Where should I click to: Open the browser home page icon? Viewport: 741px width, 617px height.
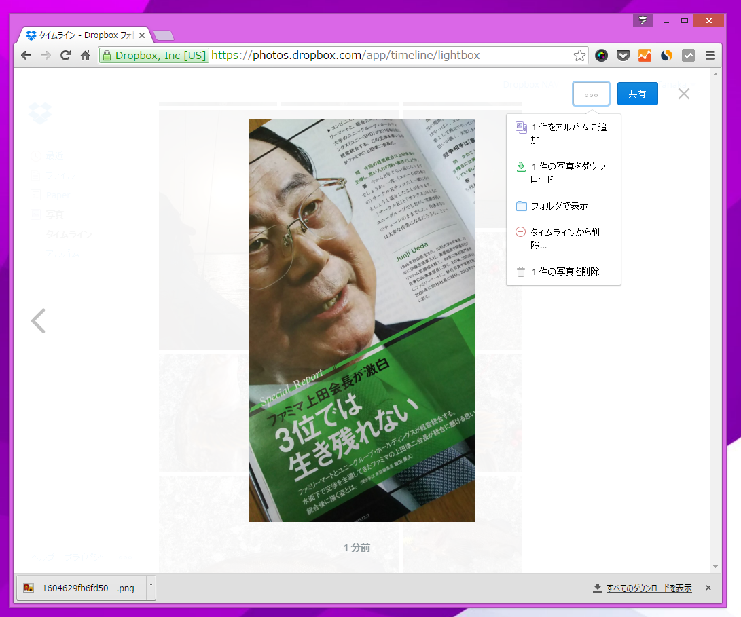click(x=85, y=55)
